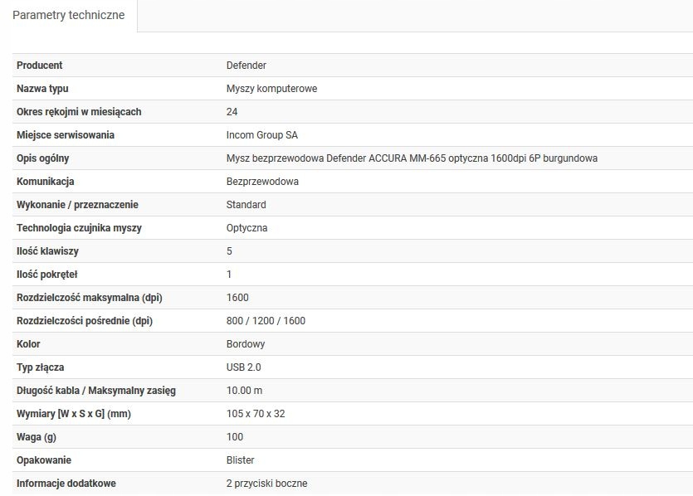The width and height of the screenshot is (693, 496).
Task: Select the Rozdzielczość maksymalna (dpi) label
Action: pos(90,298)
